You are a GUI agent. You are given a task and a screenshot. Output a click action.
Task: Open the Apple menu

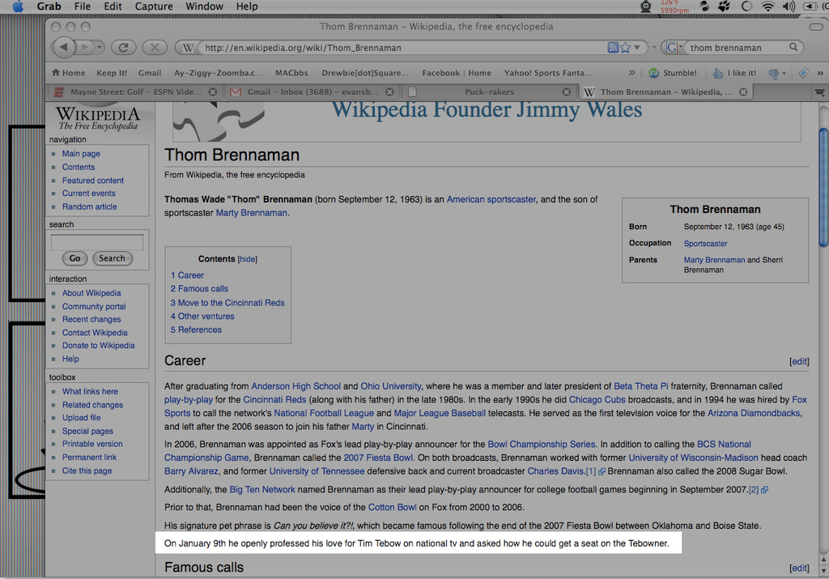tap(19, 6)
